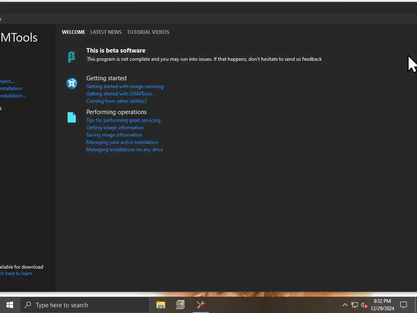Click the 'ailable for download' text
417x313 pixels.
coord(22,267)
